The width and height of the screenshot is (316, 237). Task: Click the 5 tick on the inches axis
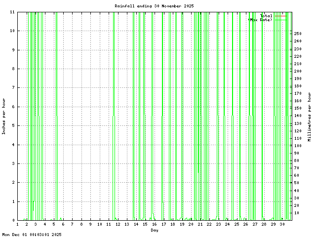(x=13, y=125)
